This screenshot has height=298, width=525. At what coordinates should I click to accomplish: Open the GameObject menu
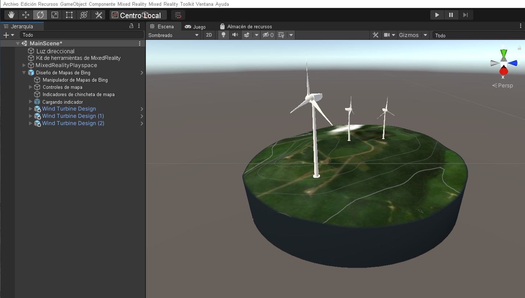pos(73,4)
